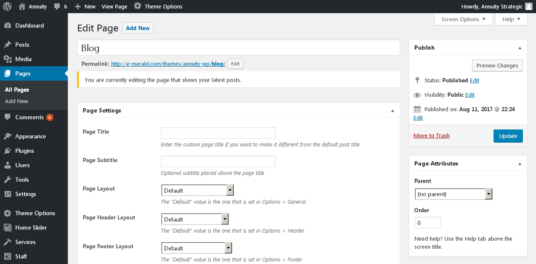Viewport: 536px width, 264px height.
Task: Open View Page in admin bar
Action: [x=114, y=6]
